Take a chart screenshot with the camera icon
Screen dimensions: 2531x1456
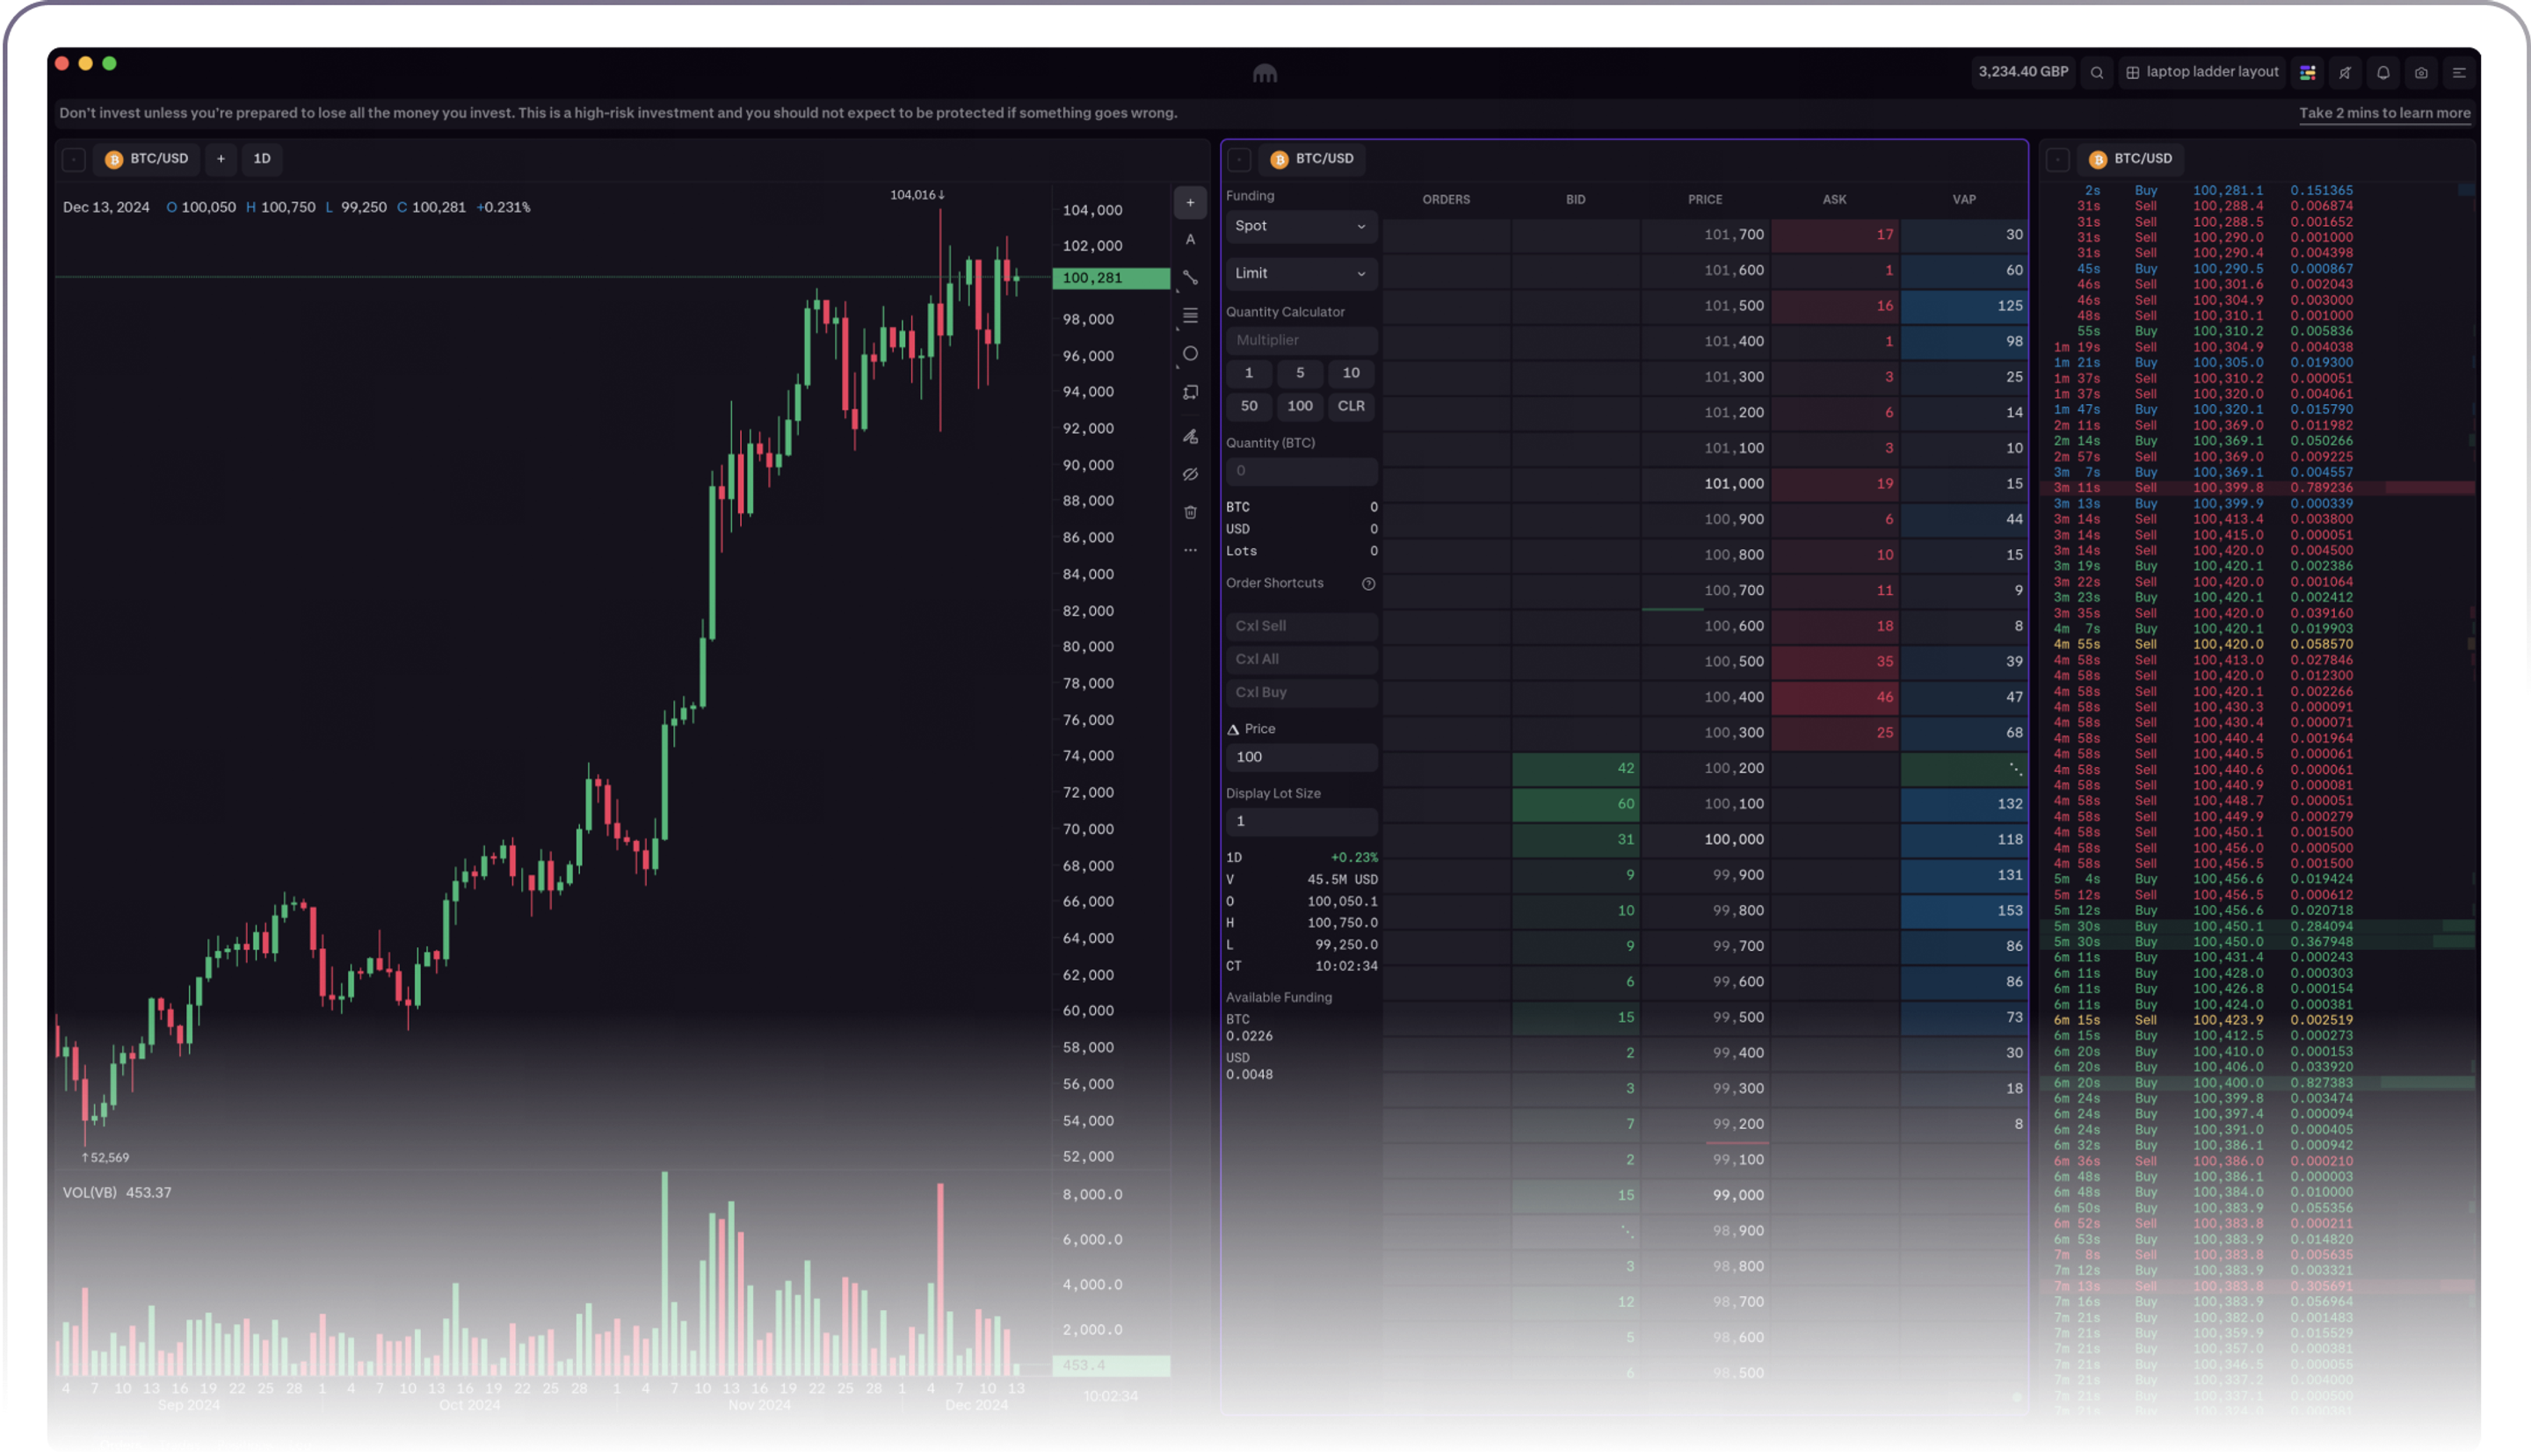2421,72
